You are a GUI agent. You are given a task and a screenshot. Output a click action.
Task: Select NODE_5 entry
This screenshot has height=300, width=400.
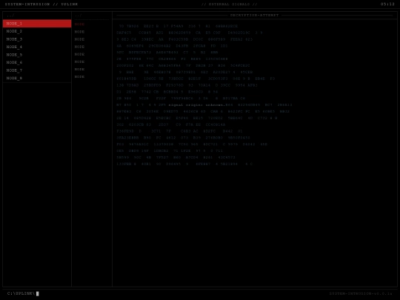(37, 55)
